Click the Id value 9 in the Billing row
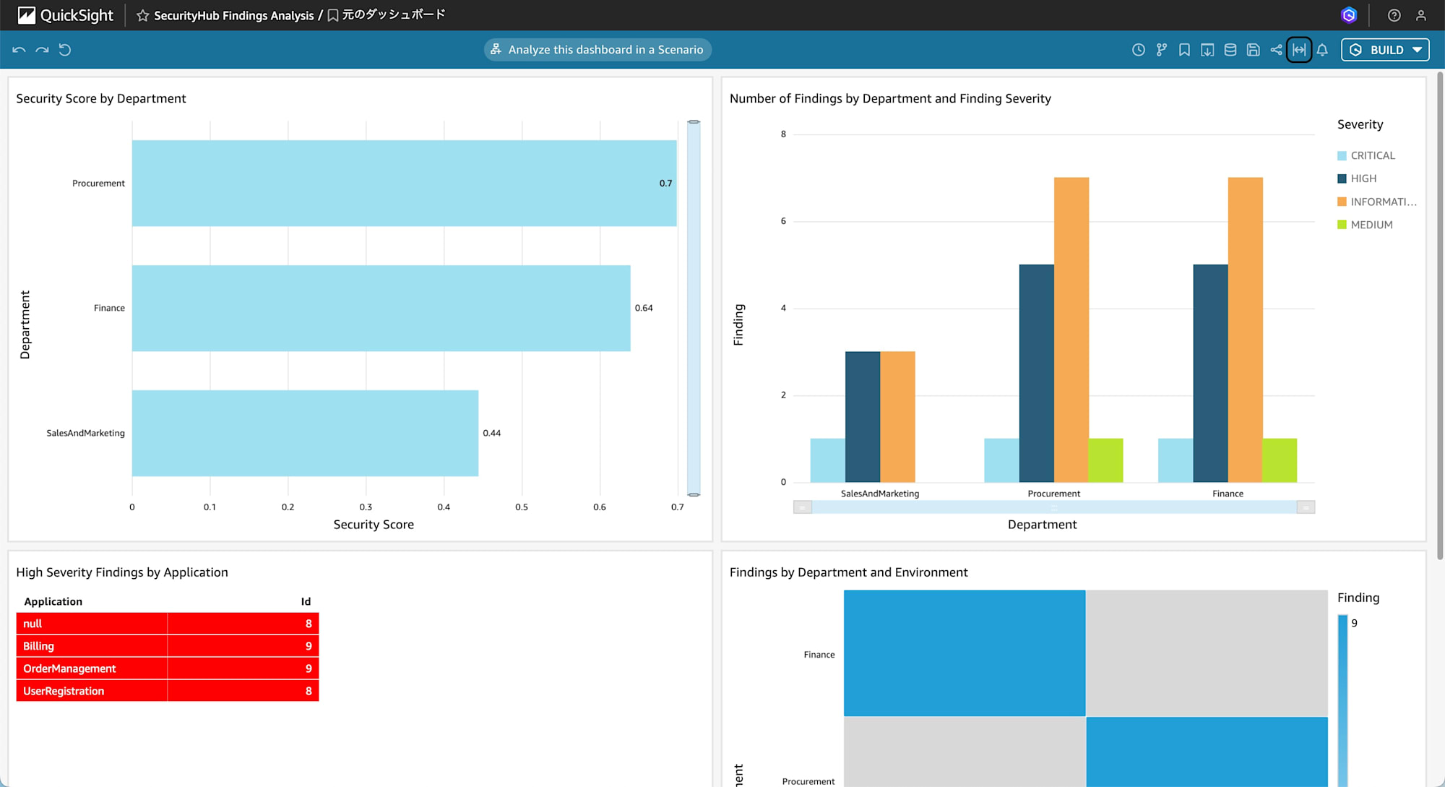This screenshot has height=787, width=1445. (309, 646)
